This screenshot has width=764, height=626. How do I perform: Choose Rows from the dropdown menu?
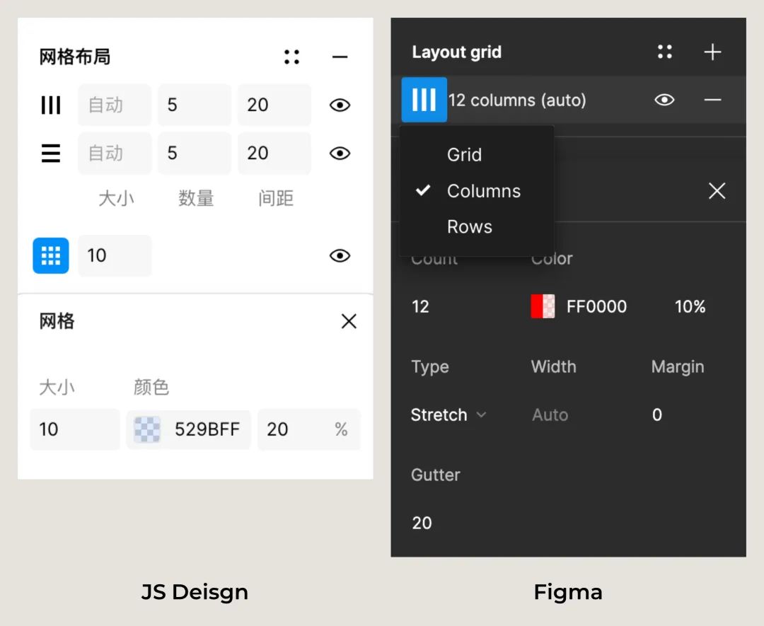(469, 227)
